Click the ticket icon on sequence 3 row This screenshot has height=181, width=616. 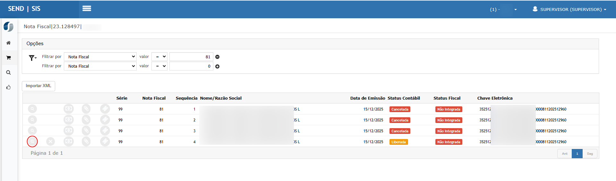point(105,131)
